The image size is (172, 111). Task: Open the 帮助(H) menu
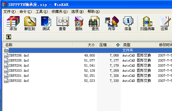point(94,12)
